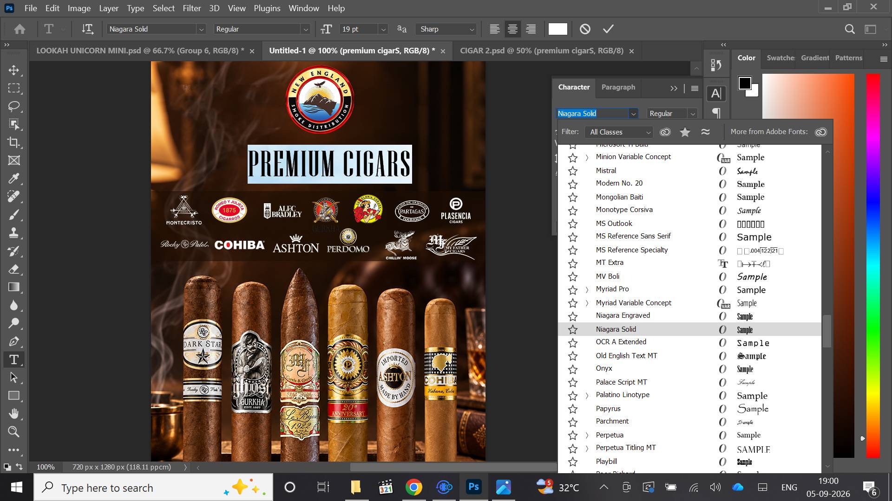
Task: Switch to the Paragraph tab
Action: click(x=618, y=87)
